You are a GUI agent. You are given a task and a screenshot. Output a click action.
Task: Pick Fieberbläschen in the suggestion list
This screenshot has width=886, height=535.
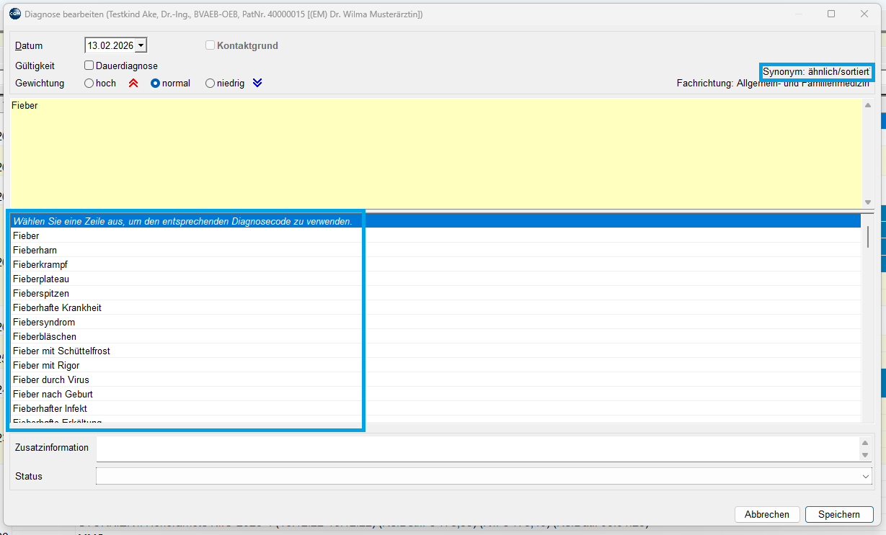[45, 336]
